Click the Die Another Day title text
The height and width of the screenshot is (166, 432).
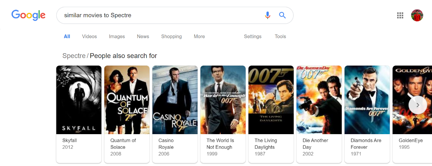click(316, 144)
